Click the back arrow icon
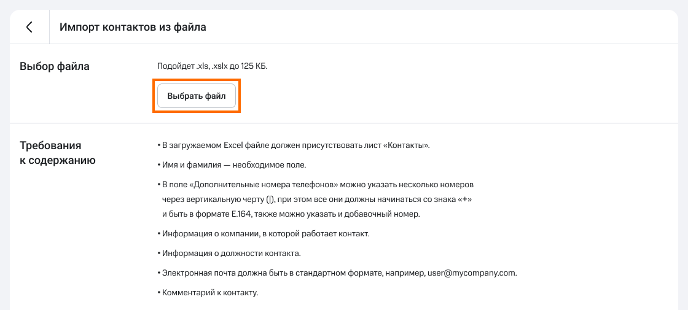The width and height of the screenshot is (688, 310). pyautogui.click(x=29, y=27)
